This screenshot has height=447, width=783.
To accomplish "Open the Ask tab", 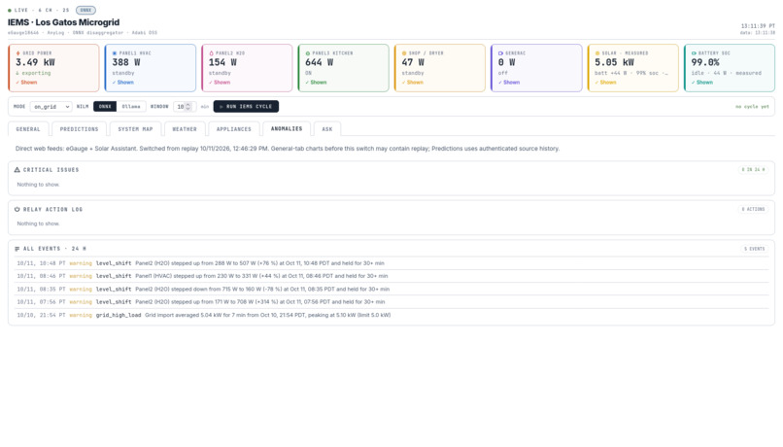I will coord(327,129).
